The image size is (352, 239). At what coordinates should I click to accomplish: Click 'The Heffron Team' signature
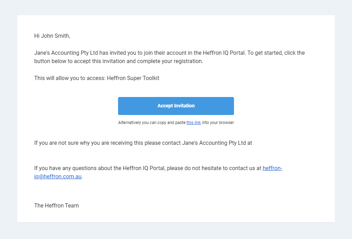(56, 206)
